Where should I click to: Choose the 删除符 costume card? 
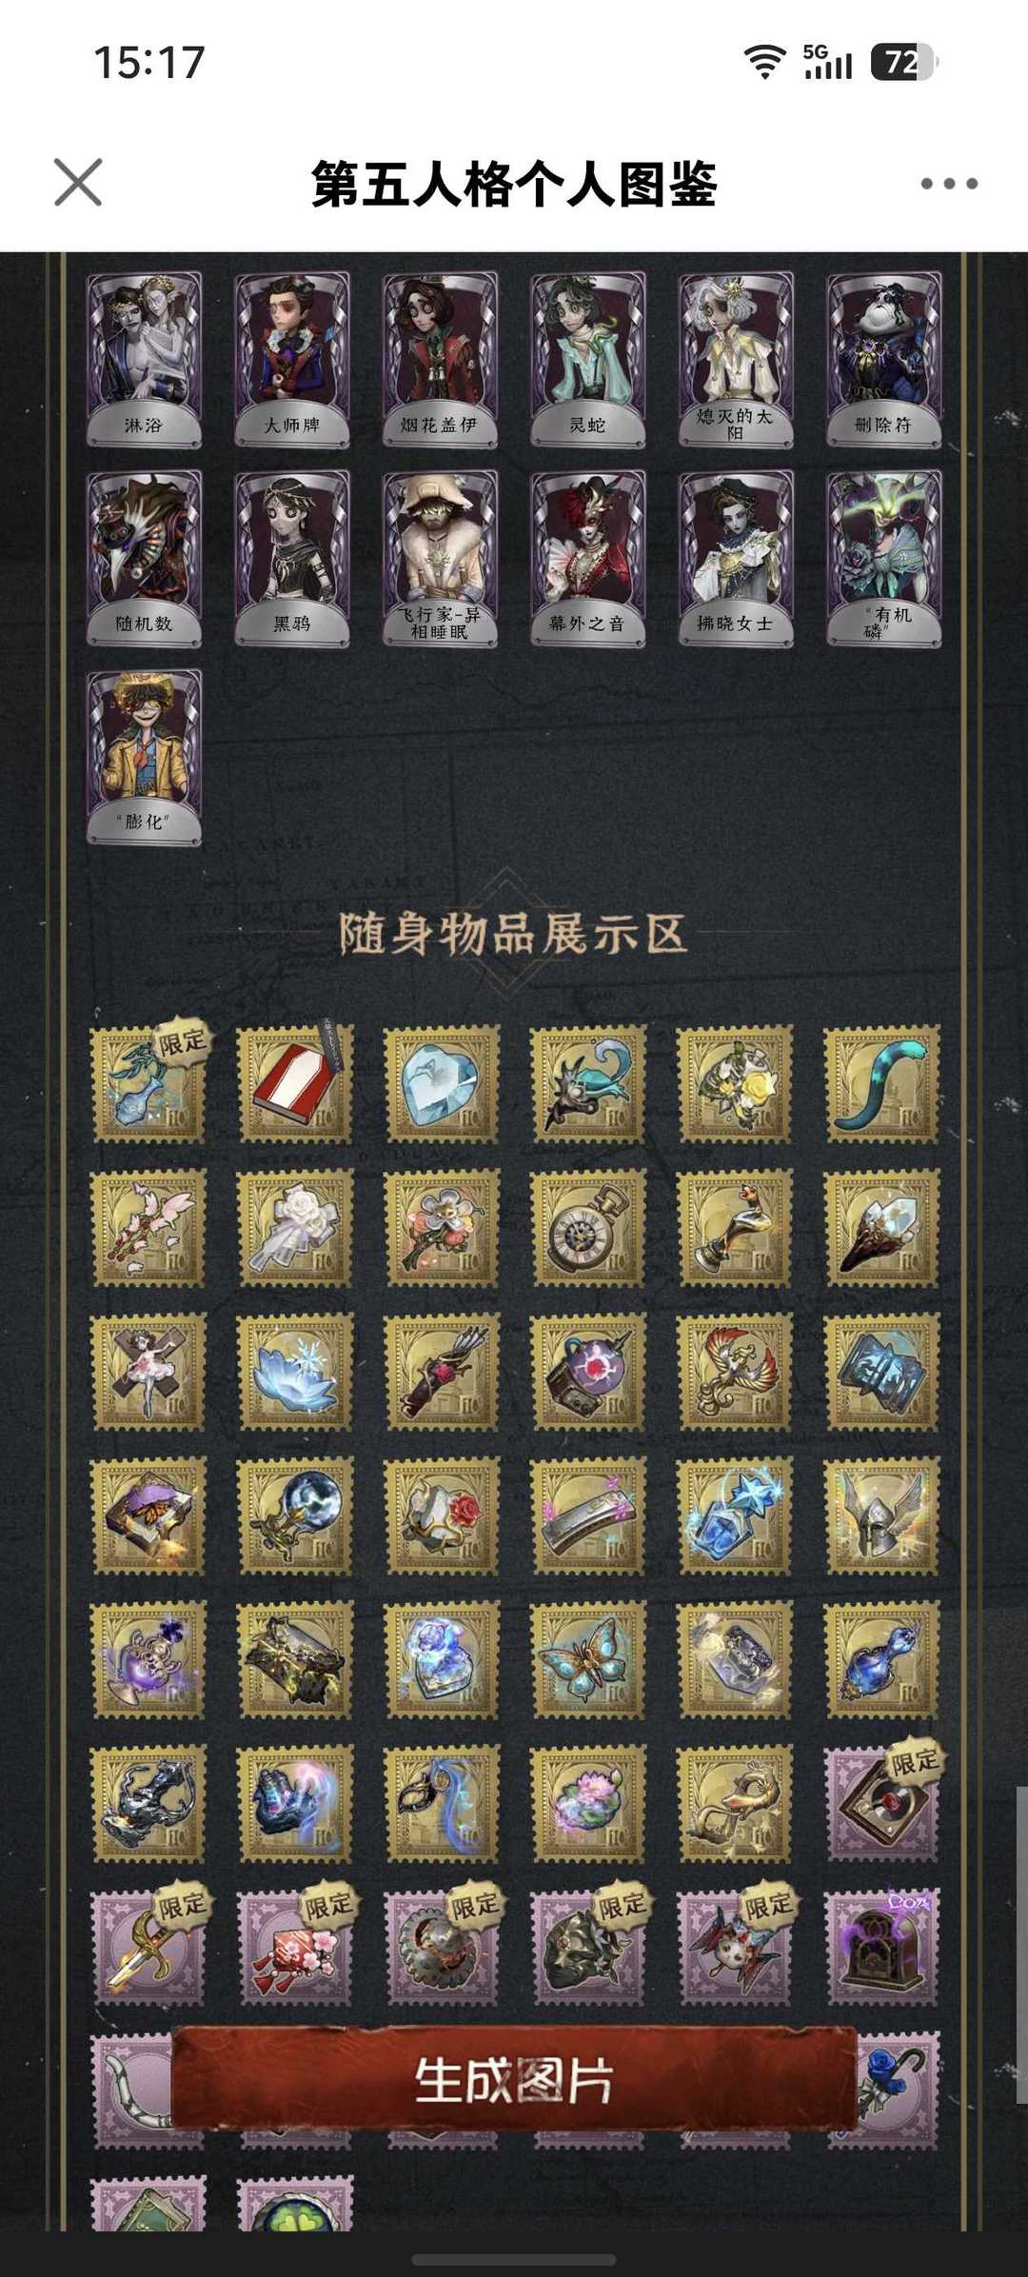tap(884, 360)
